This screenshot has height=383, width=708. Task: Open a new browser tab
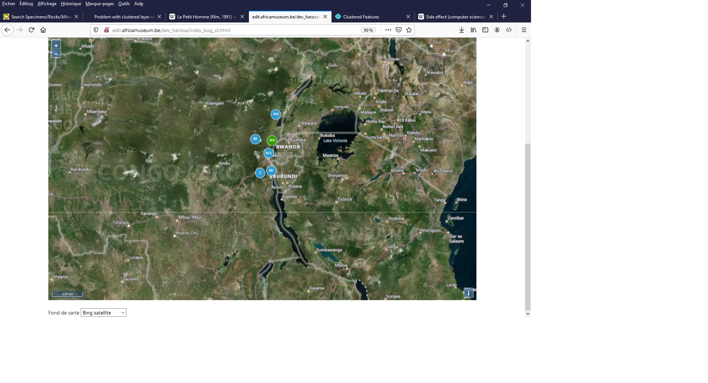[504, 17]
